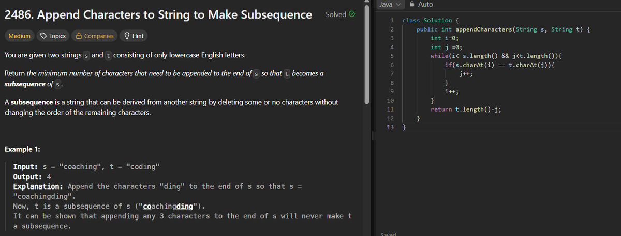Screen dimensions: 621x236
Task: Place cursor on 'class Solution {' line
Action: [430, 20]
